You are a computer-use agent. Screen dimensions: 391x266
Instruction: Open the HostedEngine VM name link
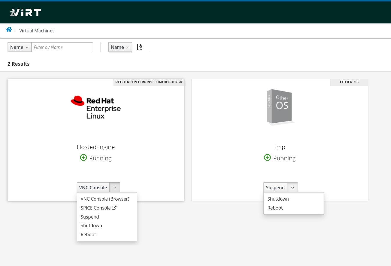(96, 147)
